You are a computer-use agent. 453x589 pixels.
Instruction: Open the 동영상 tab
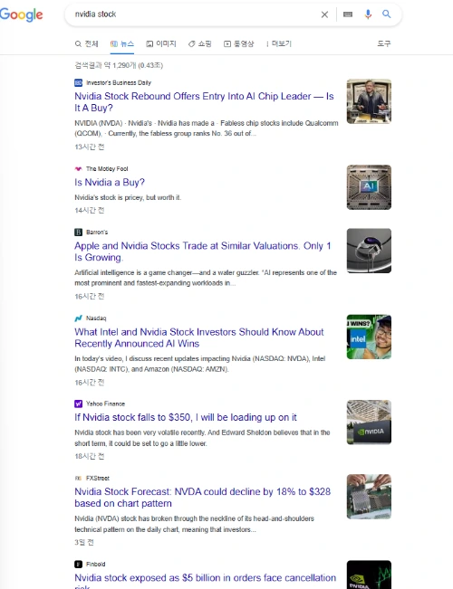[239, 44]
